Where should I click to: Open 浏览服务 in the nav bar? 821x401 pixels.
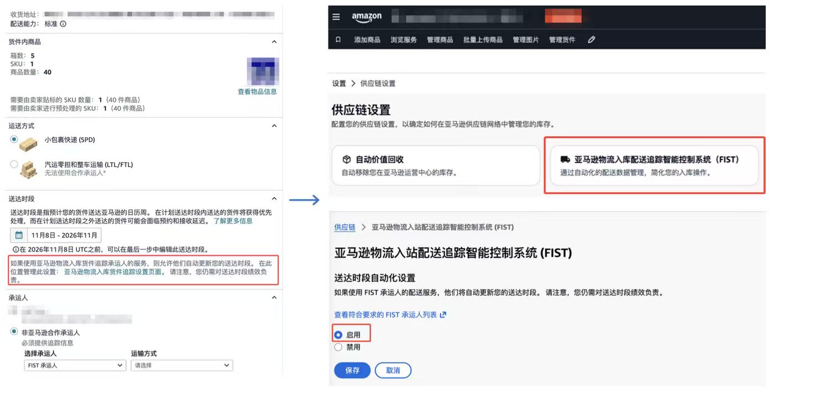click(404, 40)
